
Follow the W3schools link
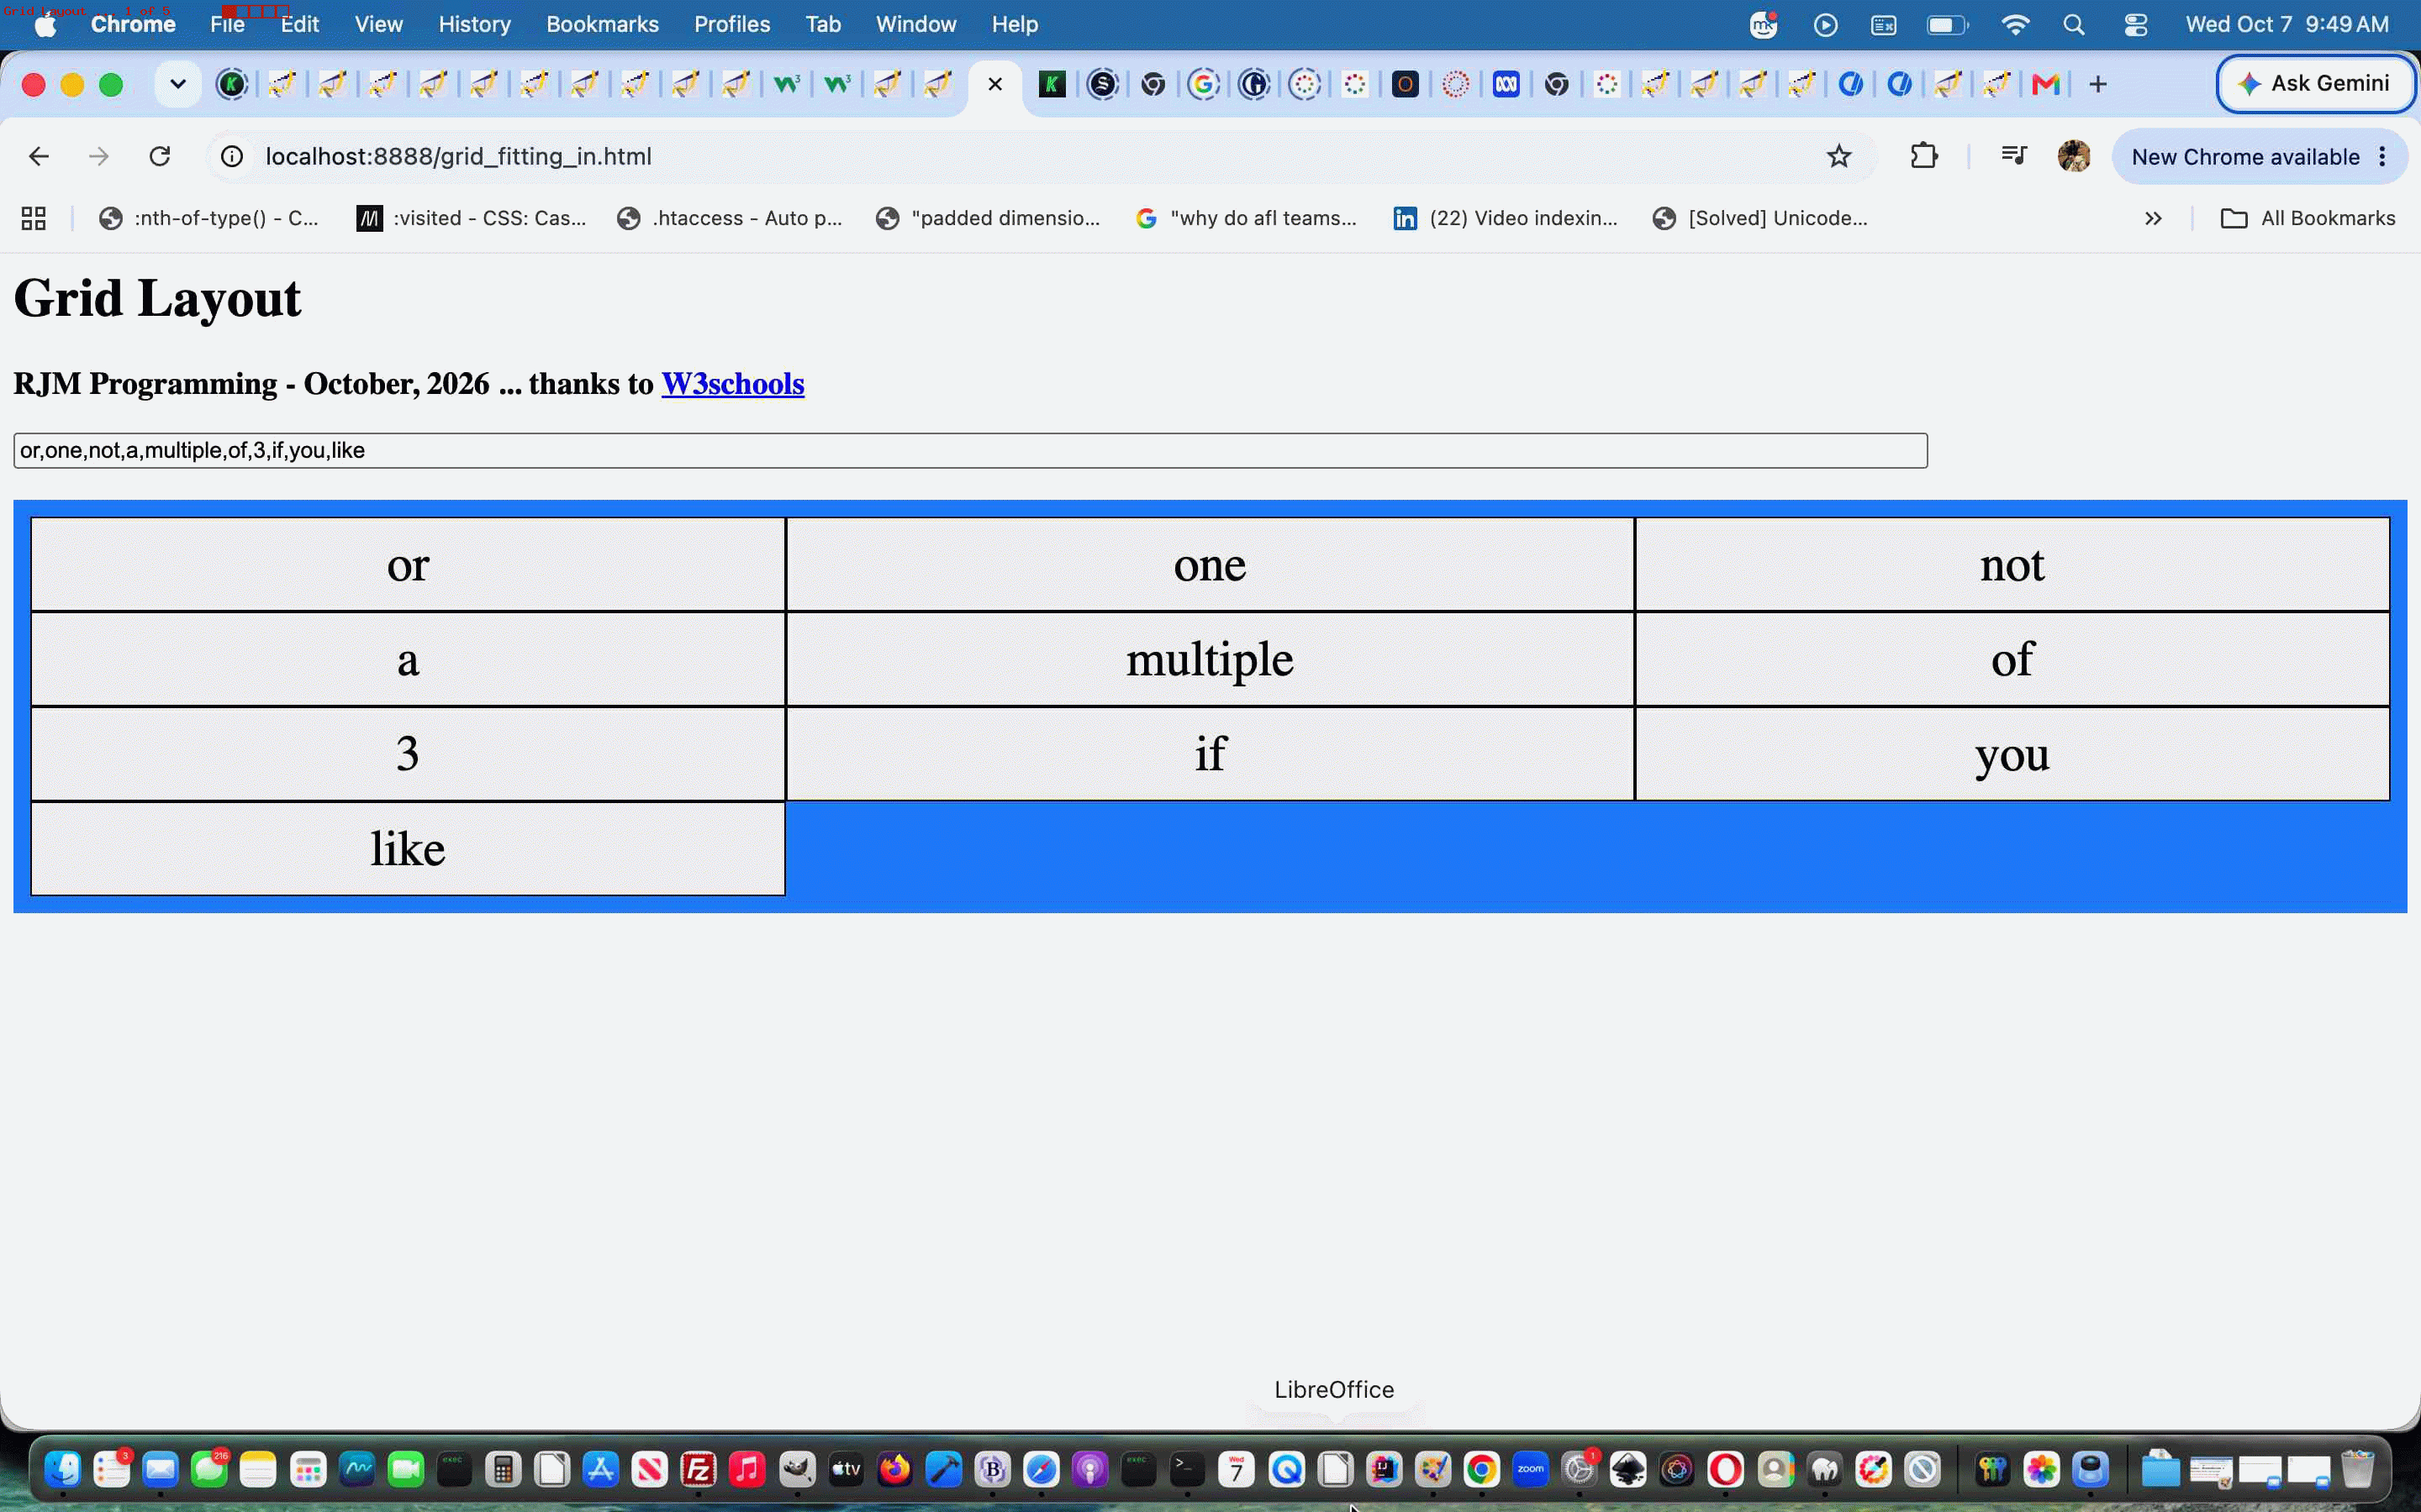[732, 384]
